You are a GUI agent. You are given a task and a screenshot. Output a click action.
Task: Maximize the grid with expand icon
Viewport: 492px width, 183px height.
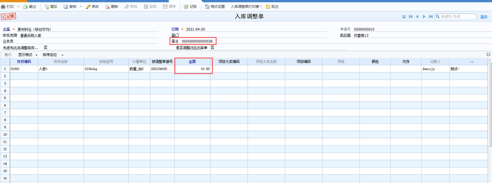tap(488, 55)
